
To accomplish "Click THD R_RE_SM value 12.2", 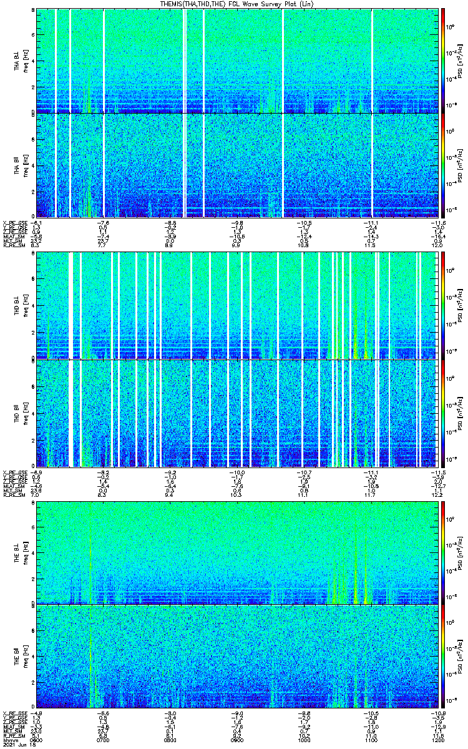I will click(438, 496).
